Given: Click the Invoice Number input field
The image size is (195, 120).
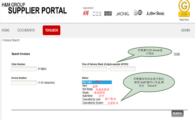Looking at the screenshot, I should coord(24,83).
